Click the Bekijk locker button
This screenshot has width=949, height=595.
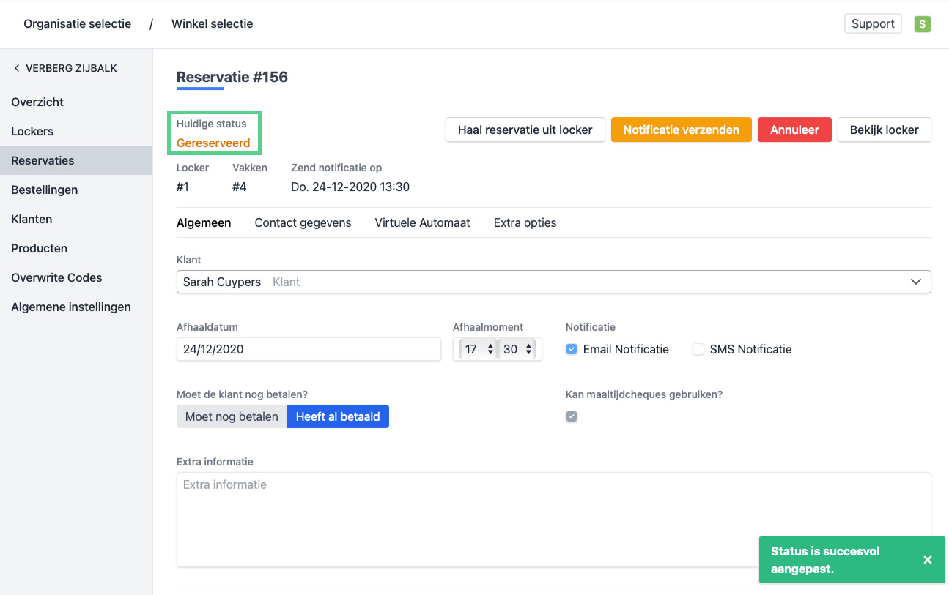coord(884,130)
